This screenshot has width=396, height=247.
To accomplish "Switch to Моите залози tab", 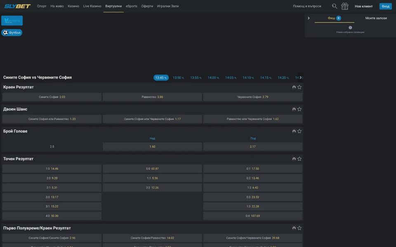I will (376, 18).
